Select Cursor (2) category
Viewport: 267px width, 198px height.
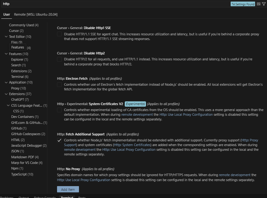(x=16, y=31)
